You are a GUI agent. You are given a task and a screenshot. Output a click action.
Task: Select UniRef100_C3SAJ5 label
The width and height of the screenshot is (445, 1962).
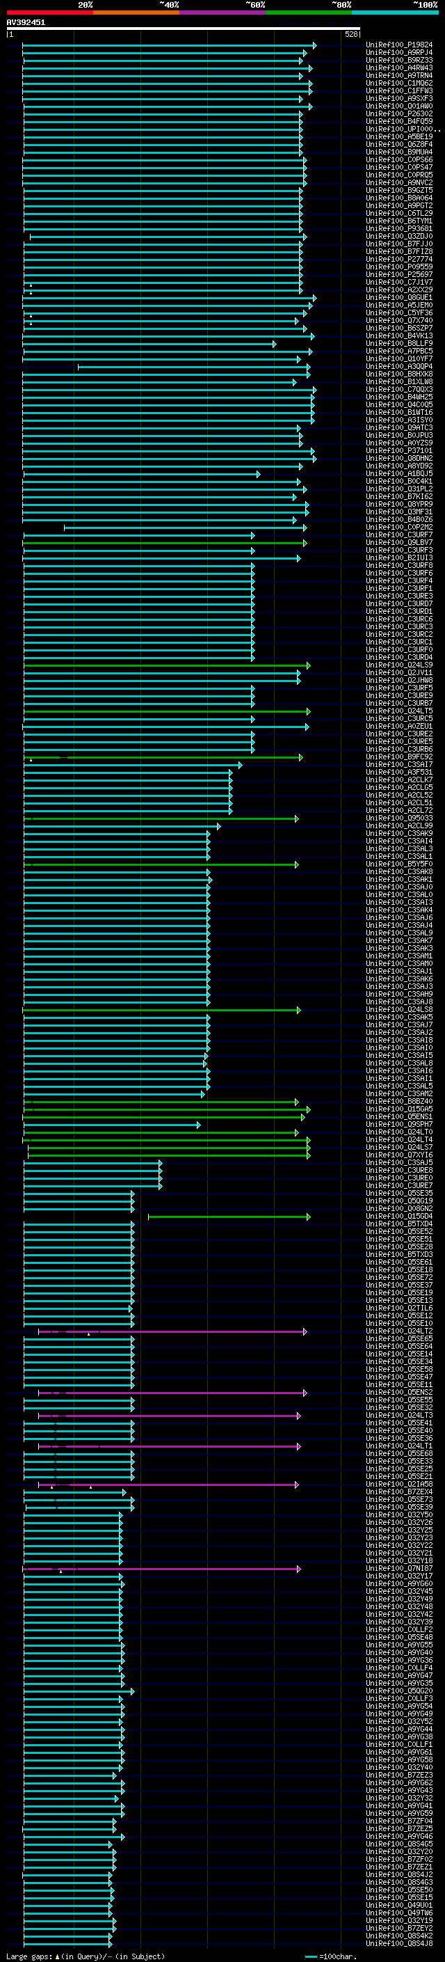(399, 1162)
